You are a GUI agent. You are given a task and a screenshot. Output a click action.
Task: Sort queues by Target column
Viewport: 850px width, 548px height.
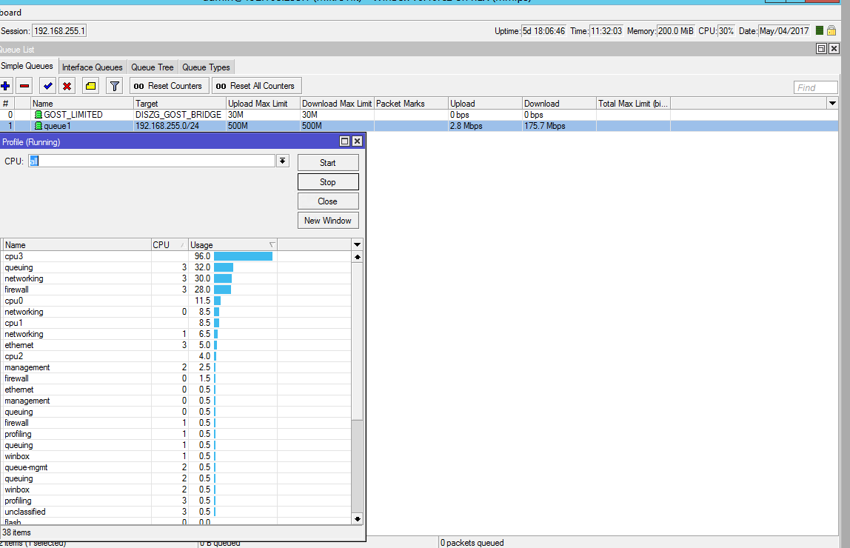coord(179,104)
